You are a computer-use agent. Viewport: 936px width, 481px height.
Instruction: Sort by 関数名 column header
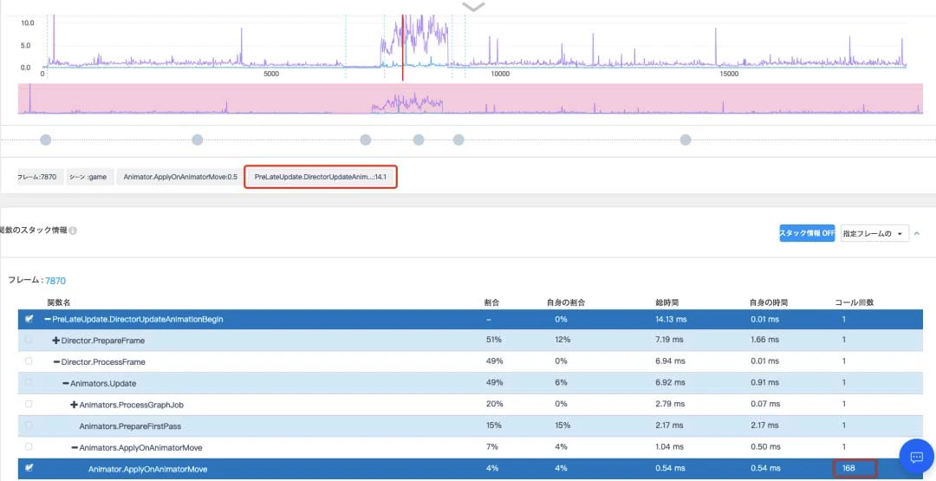coord(59,302)
